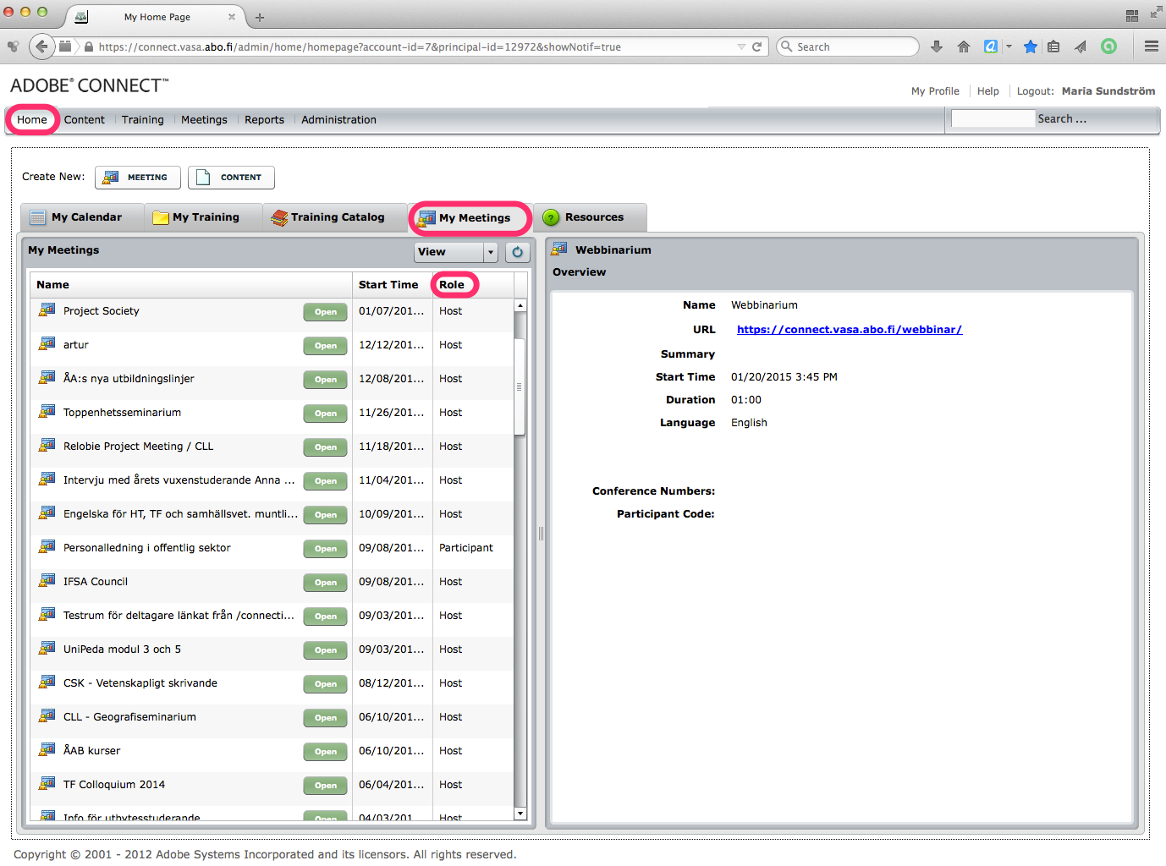
Task: Open the Help link
Action: [x=987, y=91]
